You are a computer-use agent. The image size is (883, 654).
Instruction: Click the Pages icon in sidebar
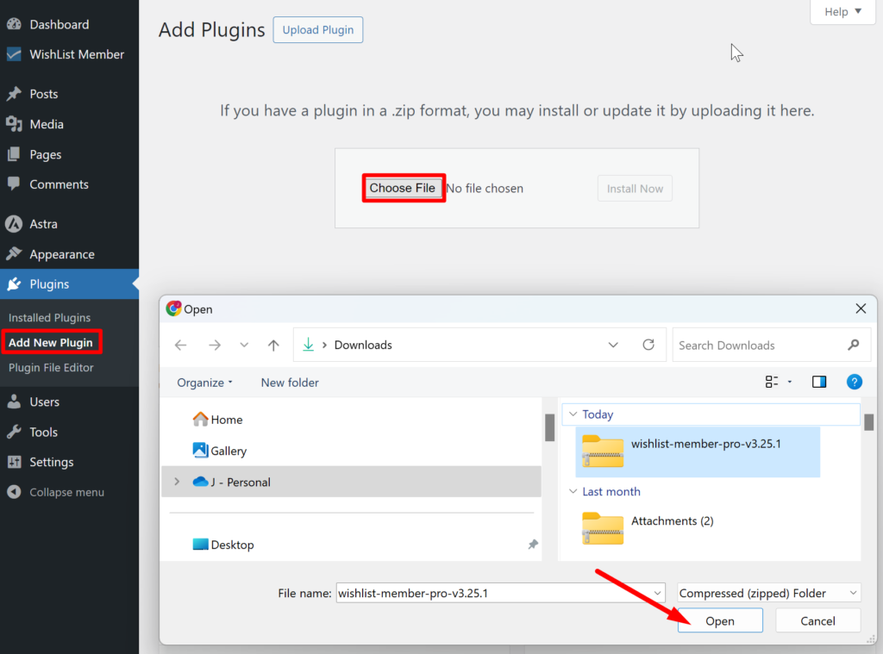pyautogui.click(x=14, y=154)
